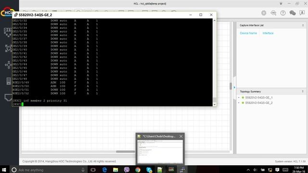Screen dimensions: 308x173
Task: Click the canvas horizontal scrollbar thumb
Action: pyautogui.click(x=125, y=152)
